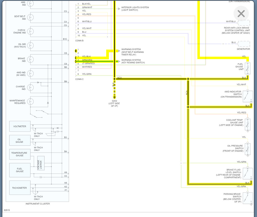
Task: Select the TEMPERATURE GAUGE box
Action: tap(20, 154)
